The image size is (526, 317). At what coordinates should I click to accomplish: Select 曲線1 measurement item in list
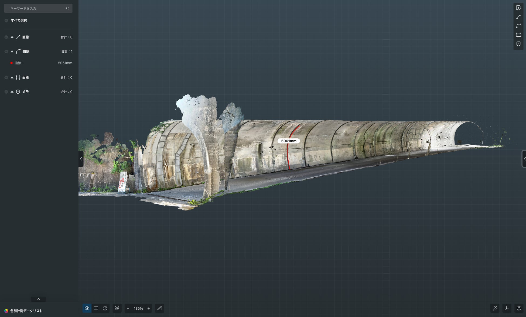(x=19, y=63)
